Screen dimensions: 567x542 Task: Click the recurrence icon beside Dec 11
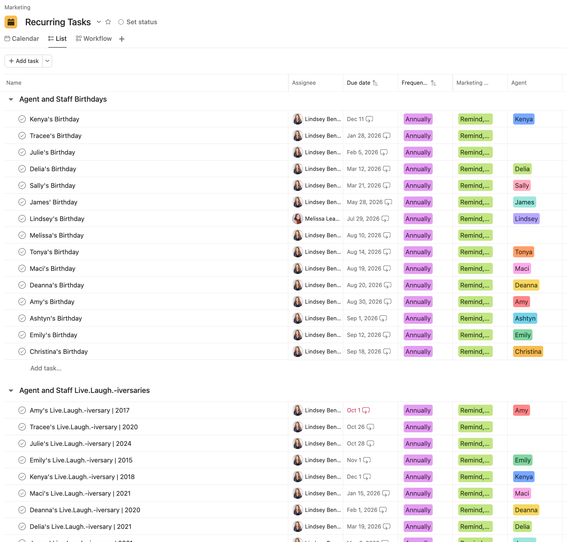pos(369,119)
